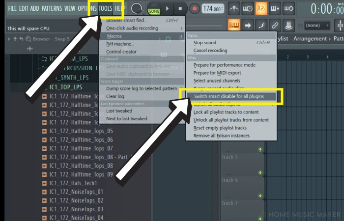Screen dimensions: 344x221
Task: Toggle note/clip grouping chain link icon
Action: (275, 25)
